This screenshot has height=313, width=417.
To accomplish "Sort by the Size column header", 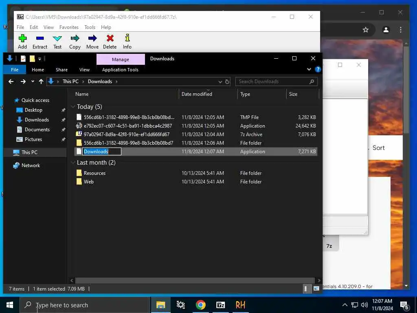I will click(x=293, y=94).
